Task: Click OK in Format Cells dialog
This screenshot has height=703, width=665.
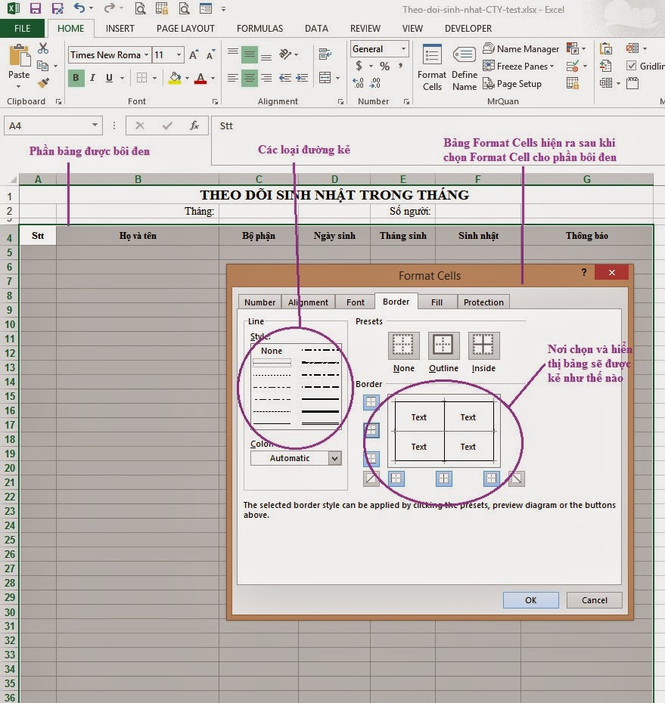Action: coord(531,600)
